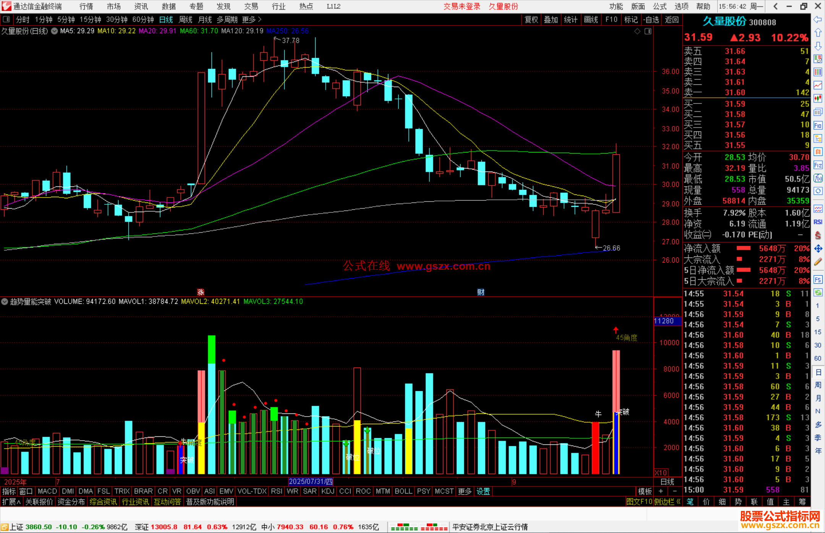Image resolution: width=825 pixels, height=533 pixels.
Task: Open the 资讯 menu
Action: [141, 6]
